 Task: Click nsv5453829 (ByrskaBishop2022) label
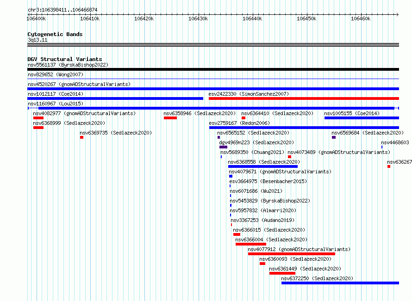click(270, 201)
